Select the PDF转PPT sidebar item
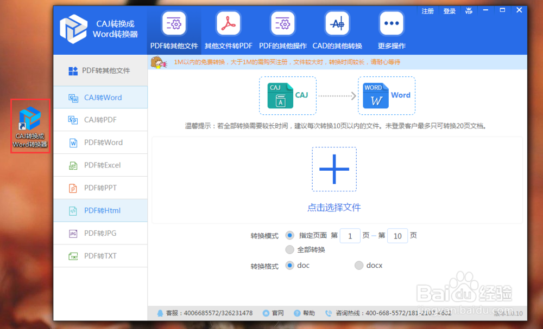Screen dimensions: 543x329 coord(100,188)
